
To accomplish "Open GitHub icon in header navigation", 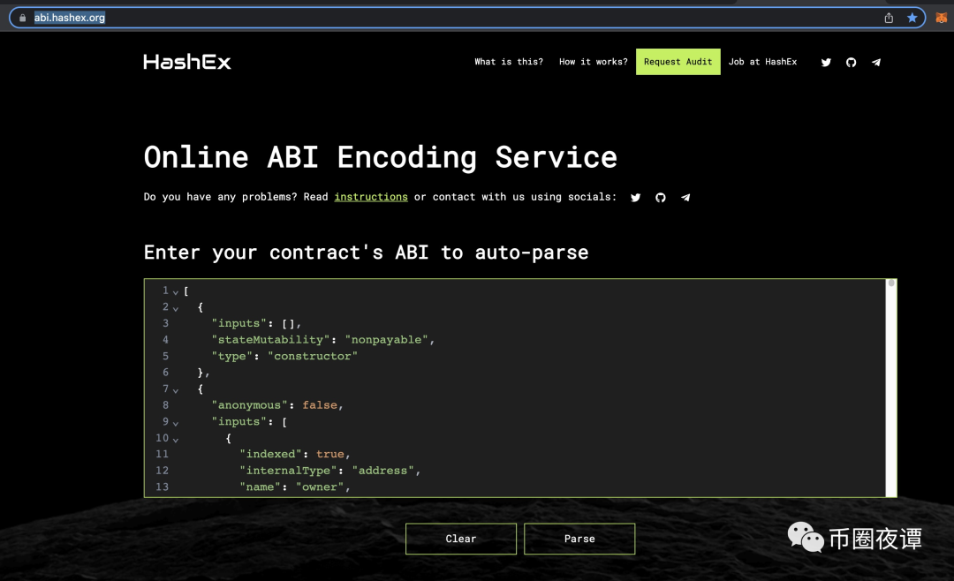I will (851, 62).
